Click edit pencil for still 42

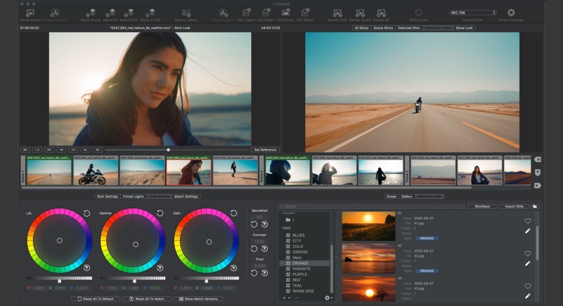click(528, 263)
